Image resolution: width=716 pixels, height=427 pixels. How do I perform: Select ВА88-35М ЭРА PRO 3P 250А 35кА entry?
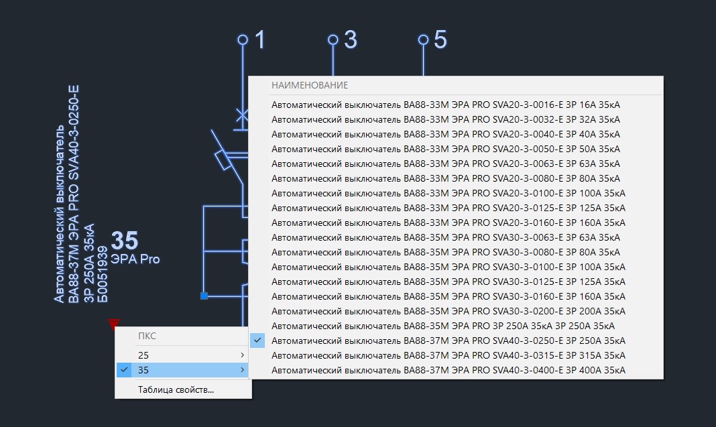click(456, 326)
